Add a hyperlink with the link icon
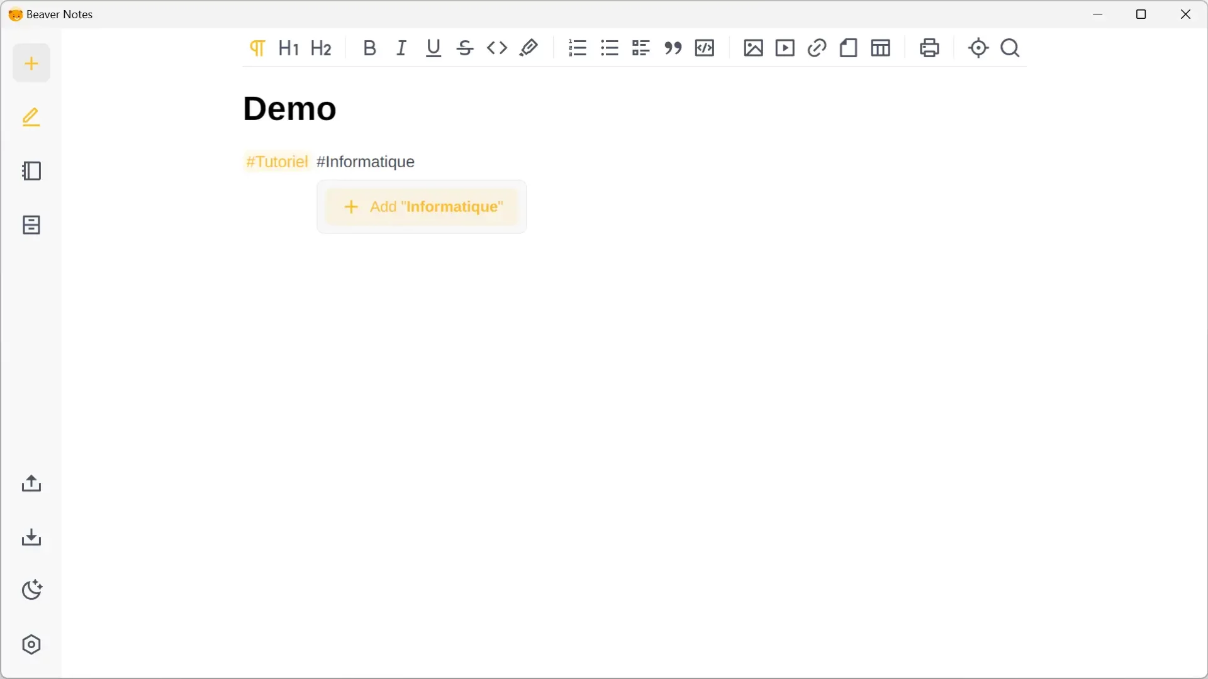Image resolution: width=1208 pixels, height=679 pixels. click(817, 48)
